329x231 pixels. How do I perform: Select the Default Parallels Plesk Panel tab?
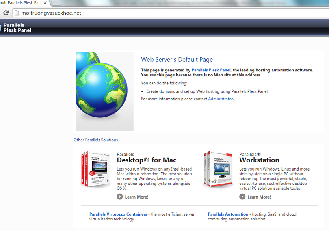[19, 3]
